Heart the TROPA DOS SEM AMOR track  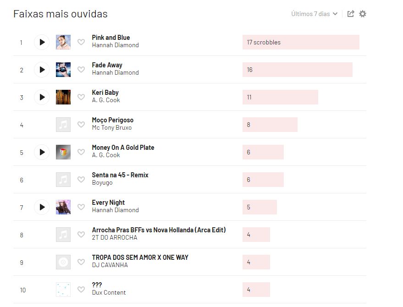pyautogui.click(x=81, y=262)
